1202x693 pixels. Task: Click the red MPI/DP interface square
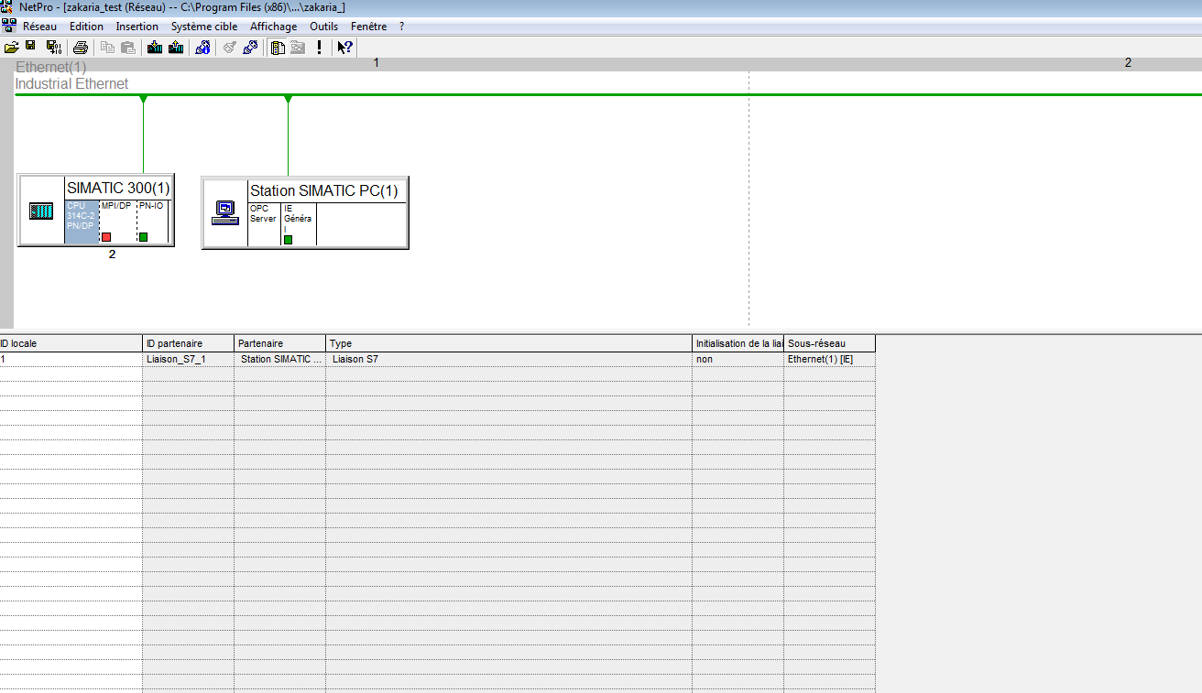[x=106, y=237]
